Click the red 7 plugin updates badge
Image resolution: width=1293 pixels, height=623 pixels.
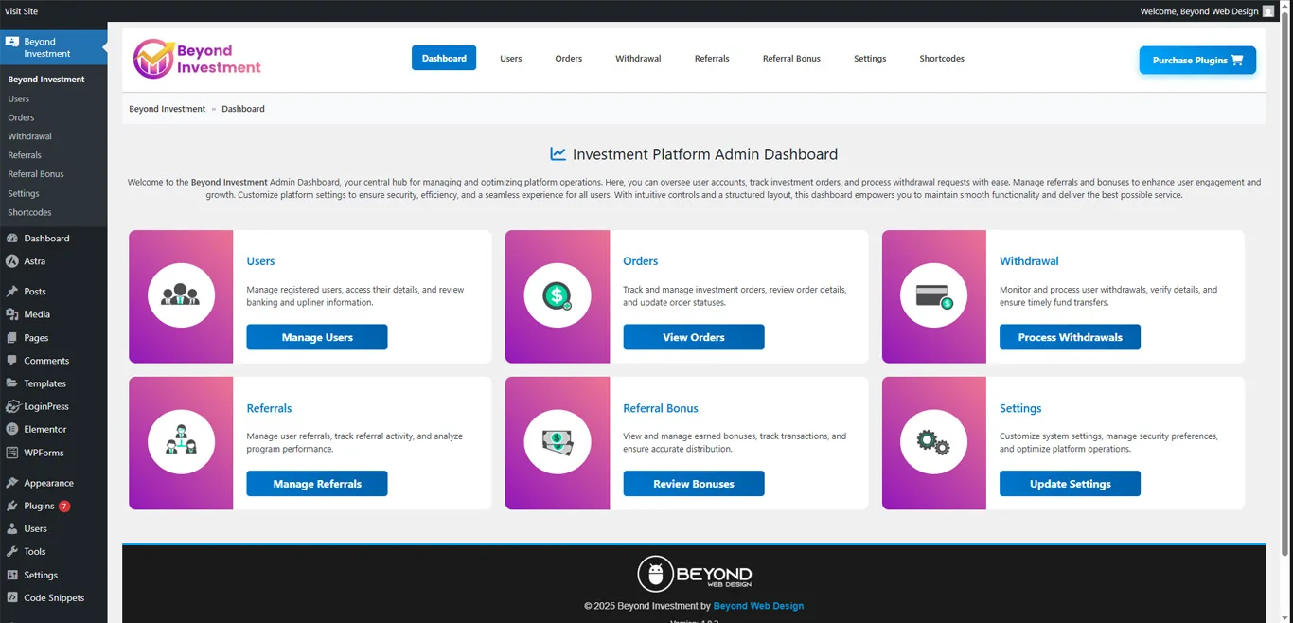64,507
